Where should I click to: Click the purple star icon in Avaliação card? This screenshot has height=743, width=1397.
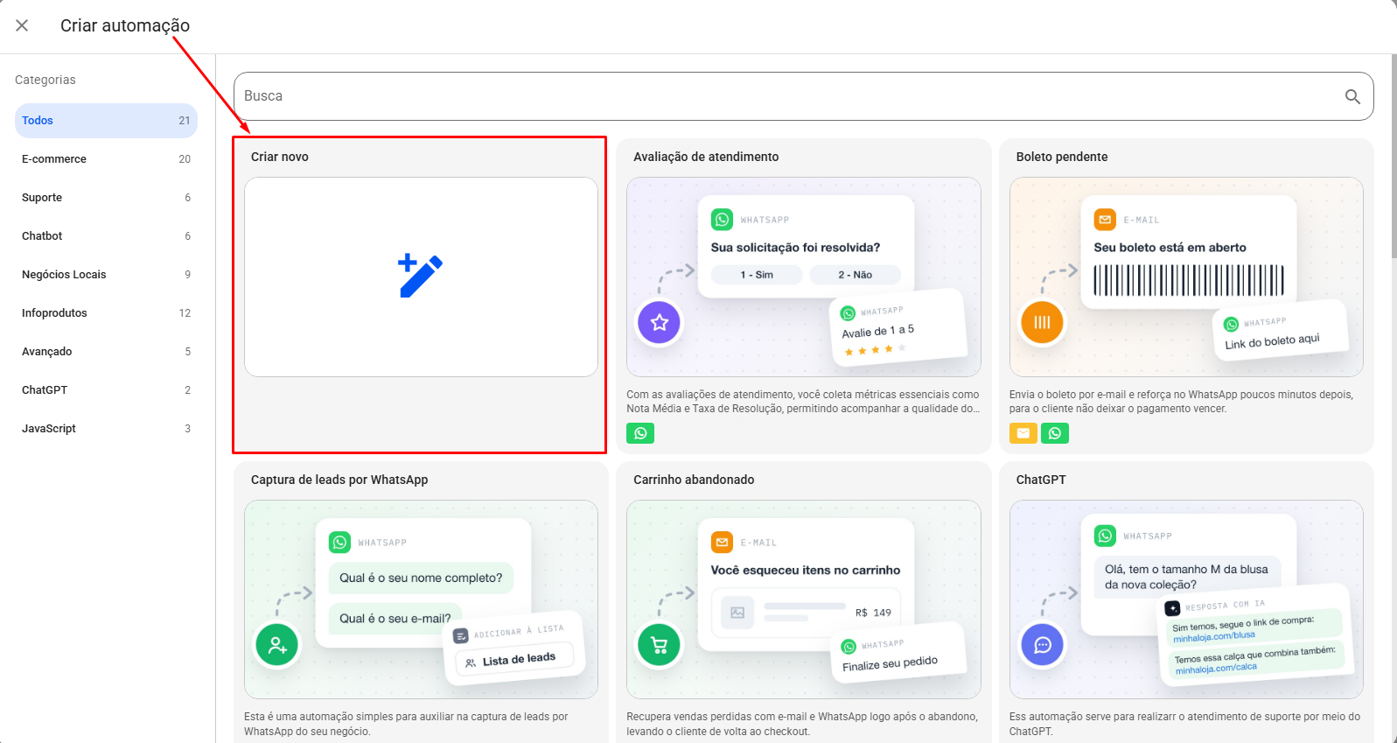(660, 322)
